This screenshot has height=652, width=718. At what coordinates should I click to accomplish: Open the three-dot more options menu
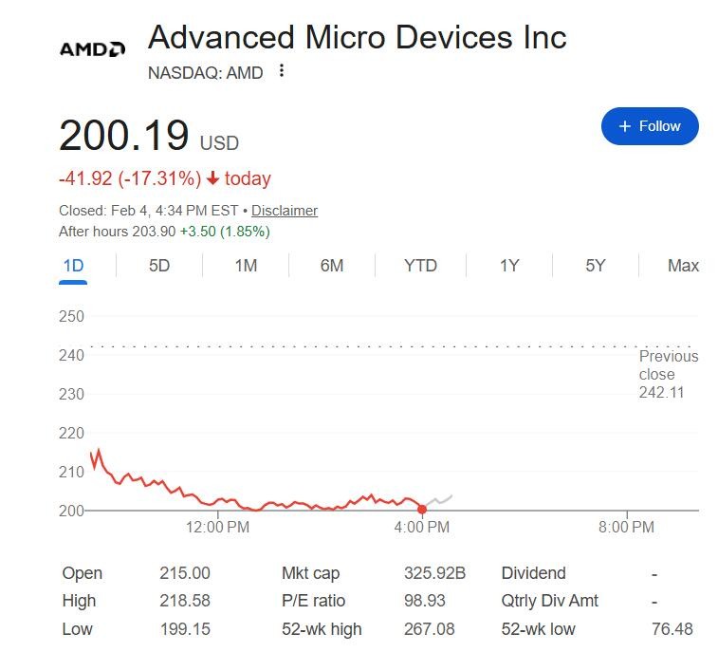point(282,71)
